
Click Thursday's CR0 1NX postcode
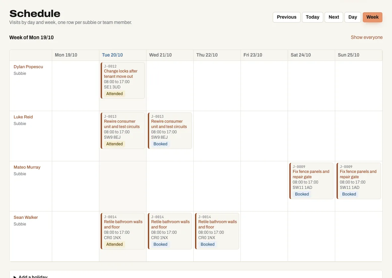click(207, 238)
